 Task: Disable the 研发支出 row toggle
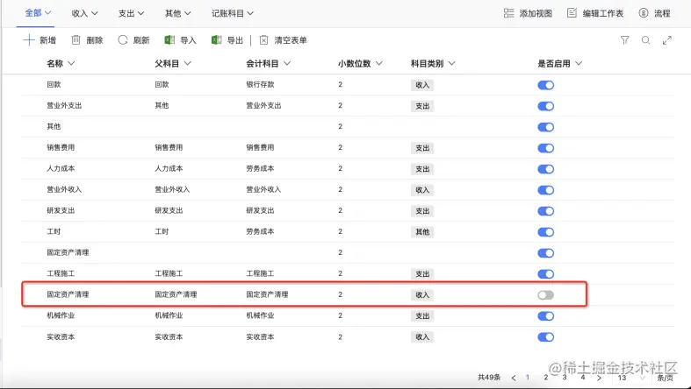pos(545,211)
